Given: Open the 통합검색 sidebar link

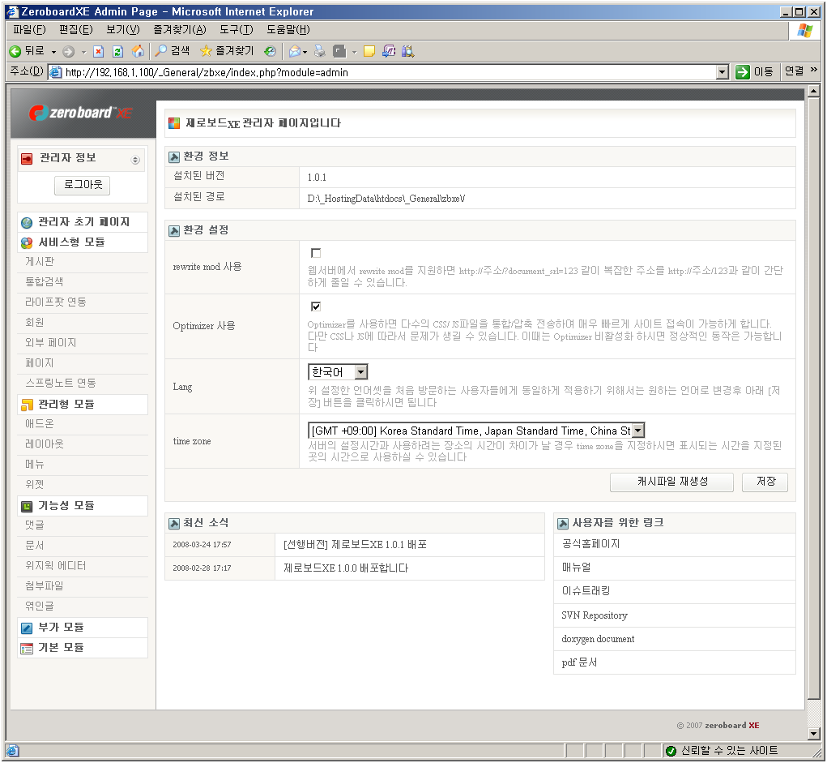Looking at the screenshot, I should 45,282.
